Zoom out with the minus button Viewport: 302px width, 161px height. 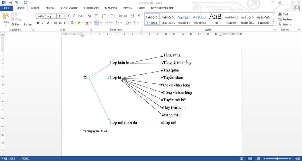[265, 159]
